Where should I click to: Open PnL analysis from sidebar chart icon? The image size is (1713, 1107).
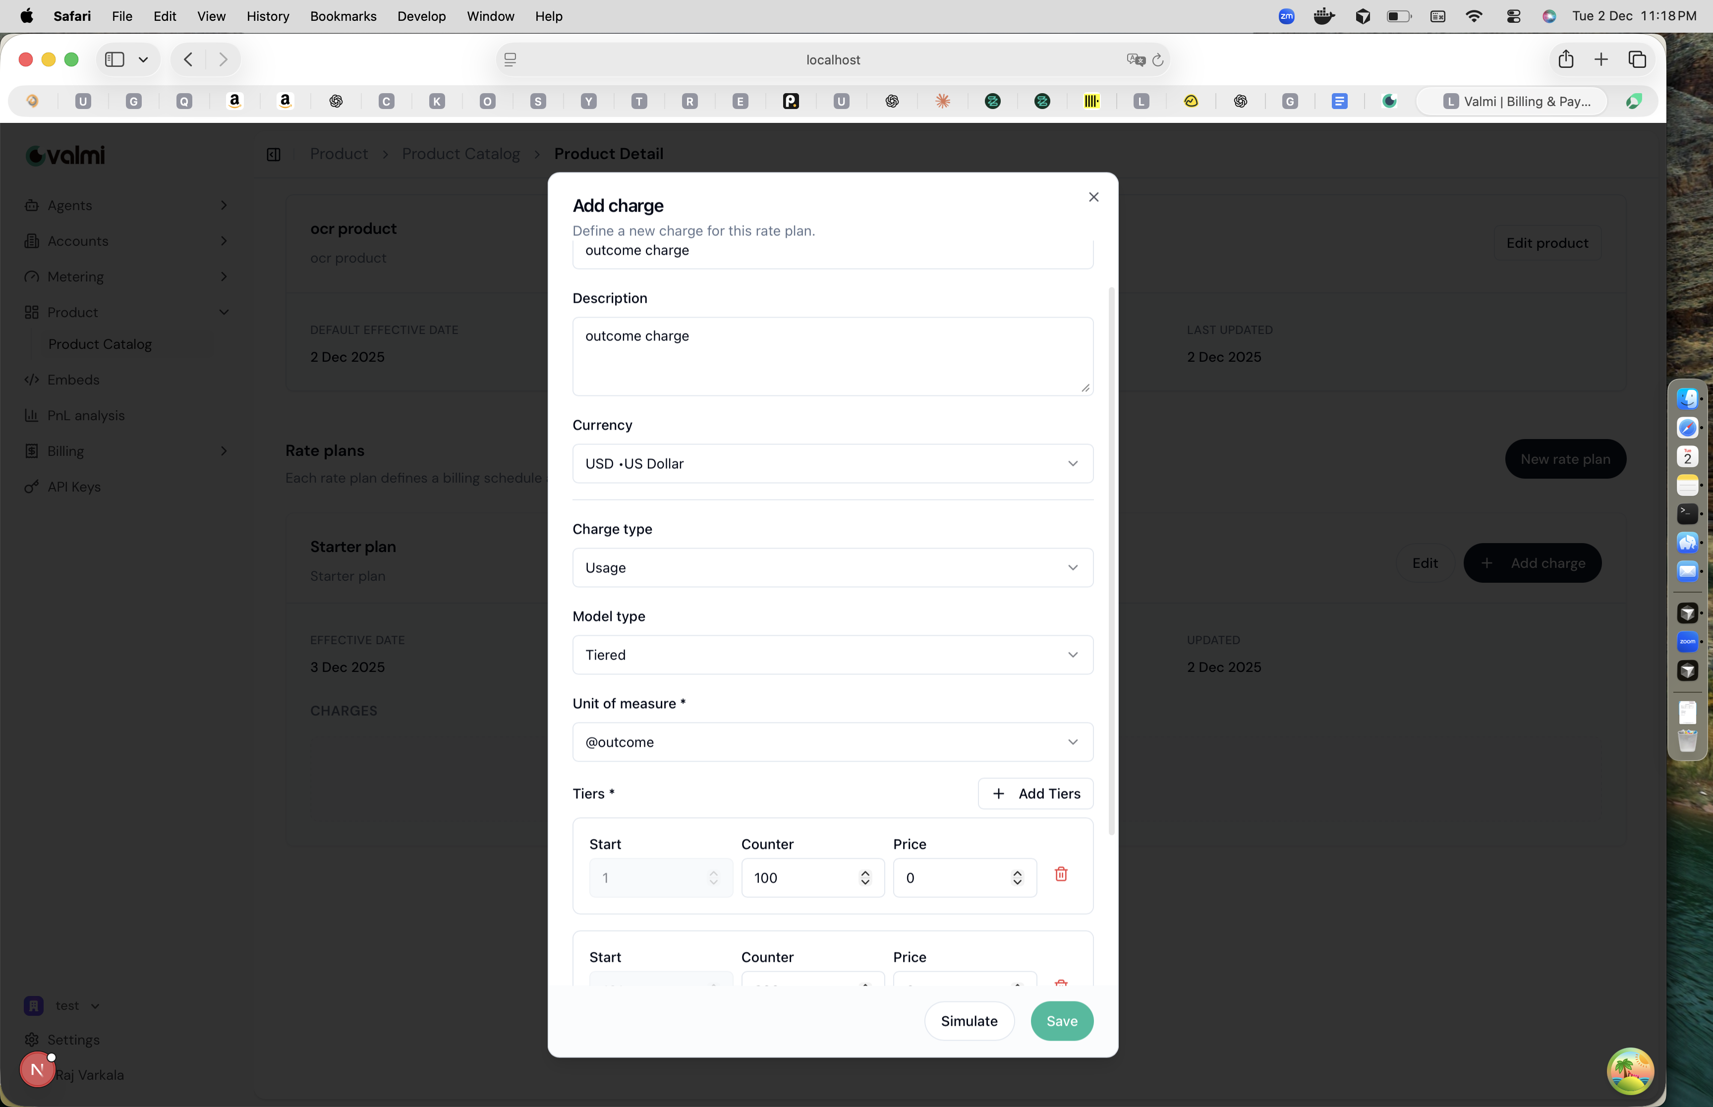[x=32, y=415]
